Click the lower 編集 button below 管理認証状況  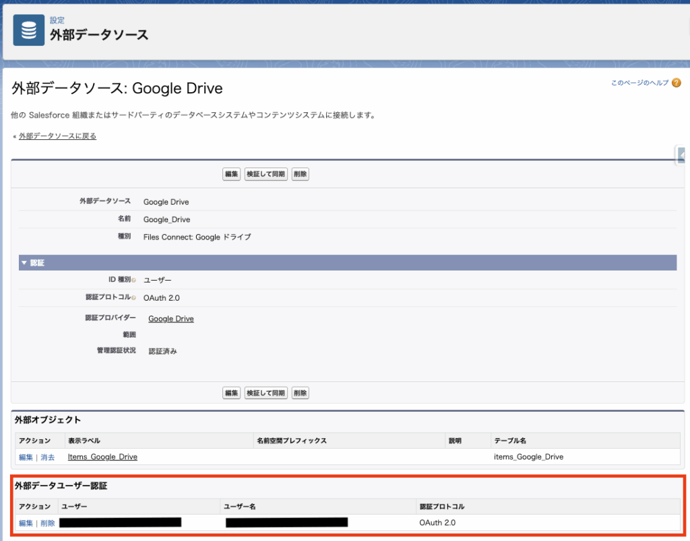pos(231,393)
